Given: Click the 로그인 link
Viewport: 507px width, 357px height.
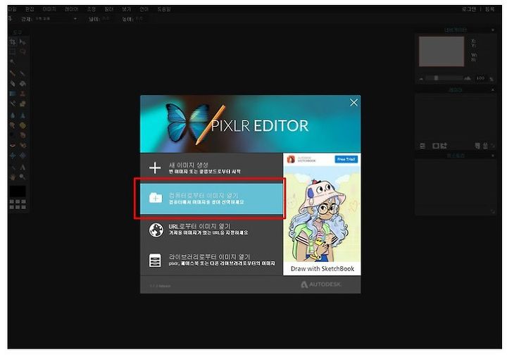Looking at the screenshot, I should pos(469,9).
